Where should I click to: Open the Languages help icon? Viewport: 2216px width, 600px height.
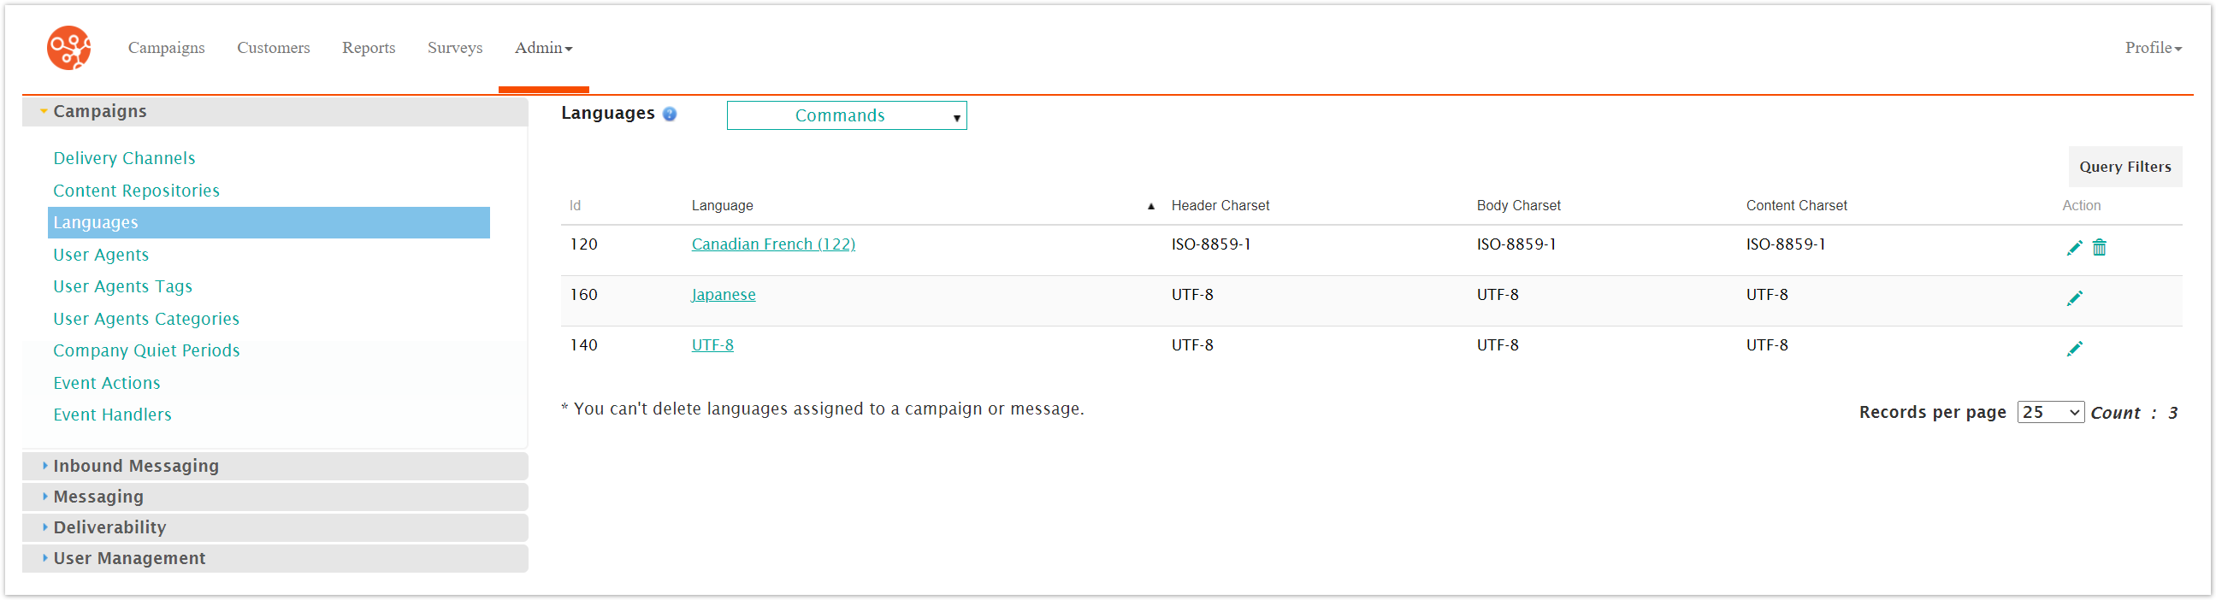tap(670, 115)
